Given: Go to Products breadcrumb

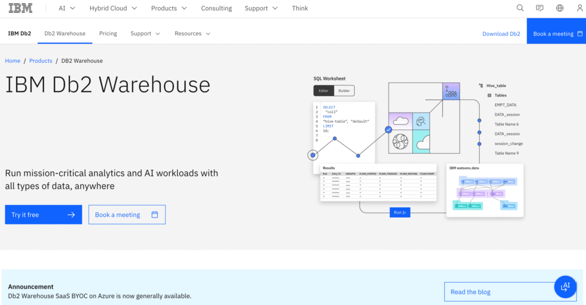Looking at the screenshot, I should coord(41,61).
